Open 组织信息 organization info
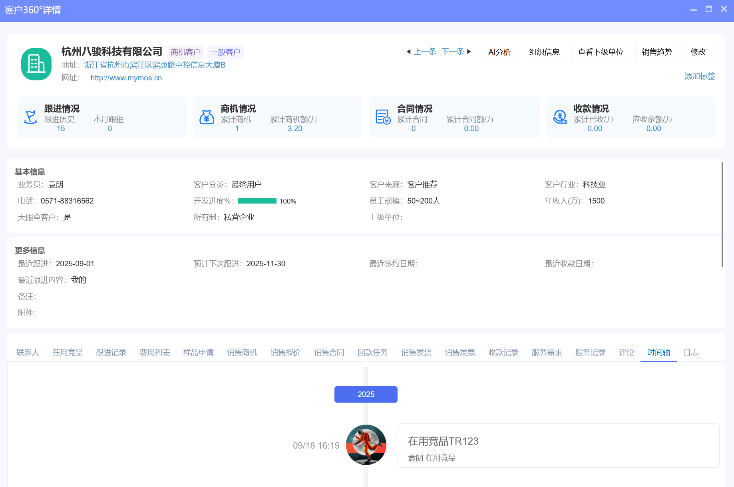The height and width of the screenshot is (487, 734). click(544, 52)
